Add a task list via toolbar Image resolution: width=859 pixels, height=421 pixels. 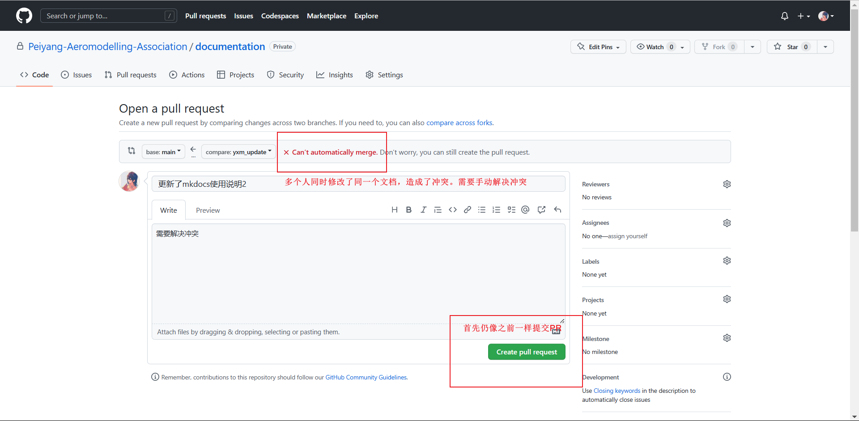click(x=511, y=210)
